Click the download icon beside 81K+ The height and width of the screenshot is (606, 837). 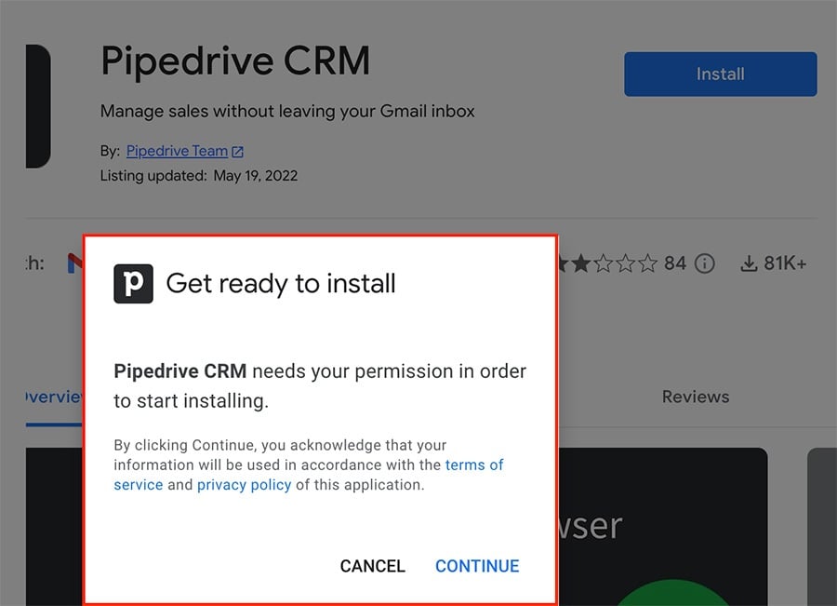750,263
